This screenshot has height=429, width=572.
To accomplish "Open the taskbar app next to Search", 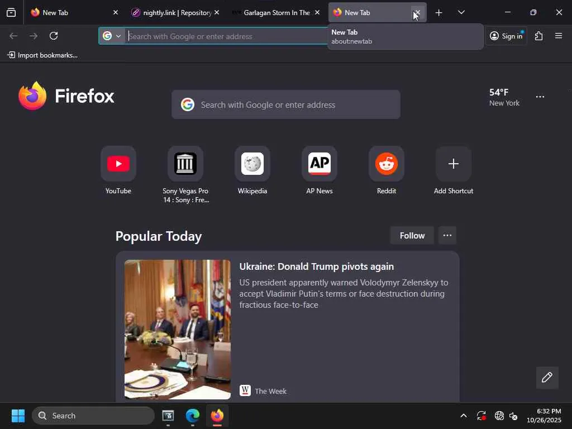I will click(168, 416).
